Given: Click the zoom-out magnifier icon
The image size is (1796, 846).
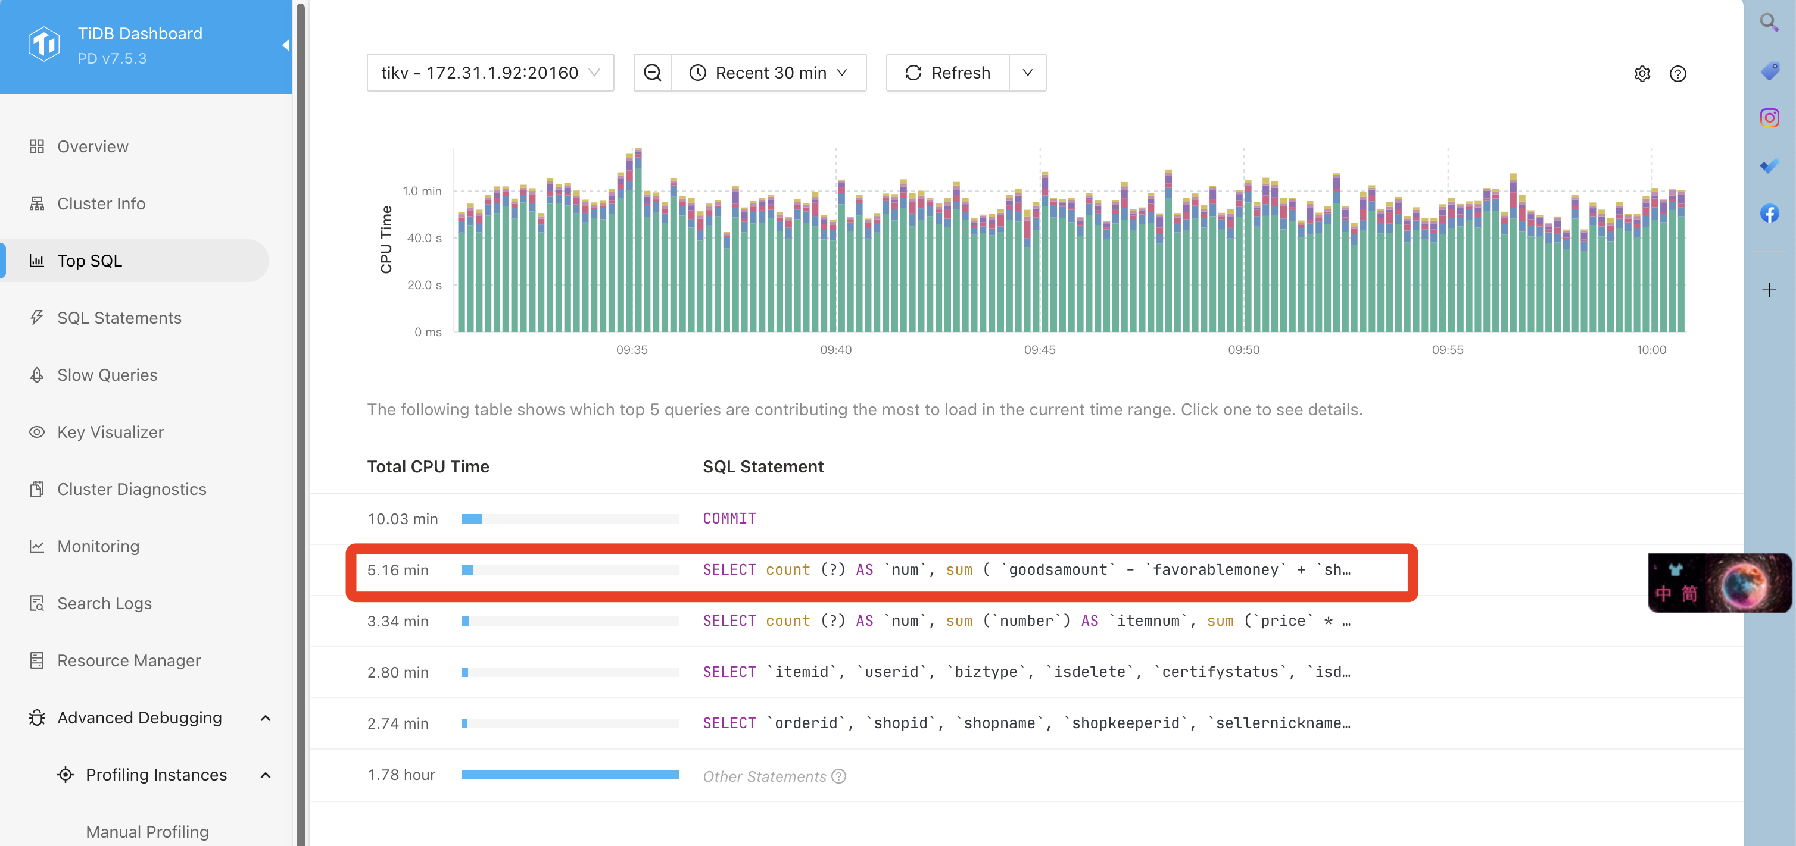Looking at the screenshot, I should coord(652,73).
